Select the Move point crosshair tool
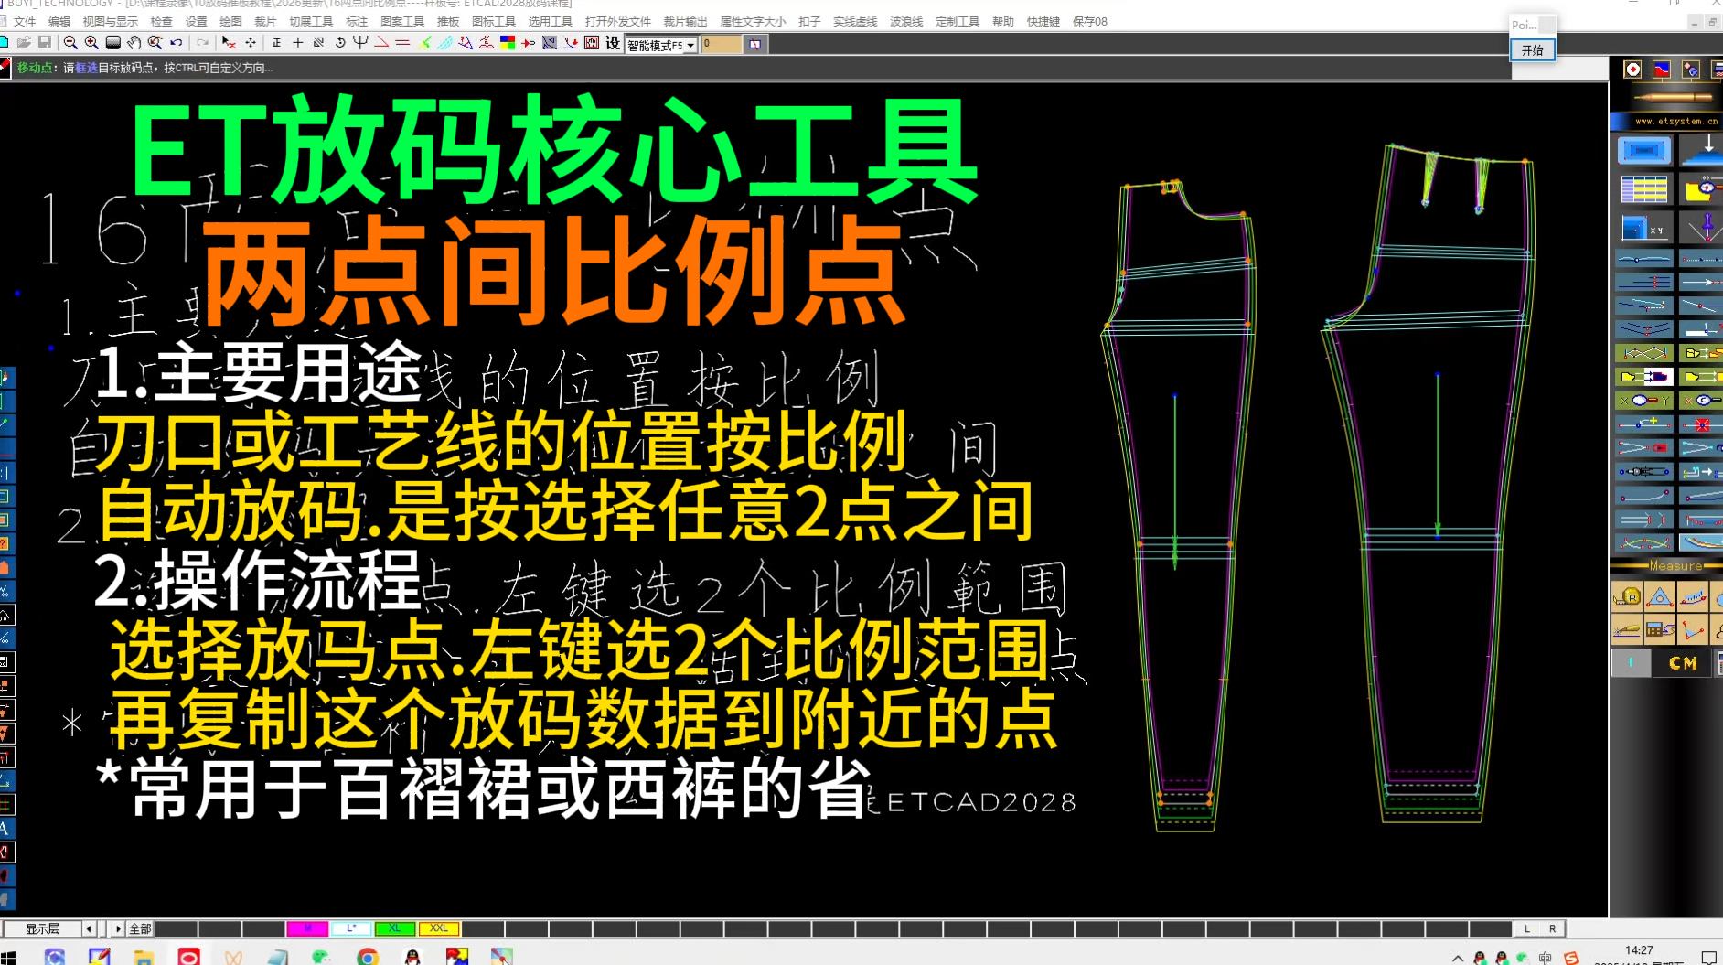The width and height of the screenshot is (1723, 965). click(x=251, y=42)
